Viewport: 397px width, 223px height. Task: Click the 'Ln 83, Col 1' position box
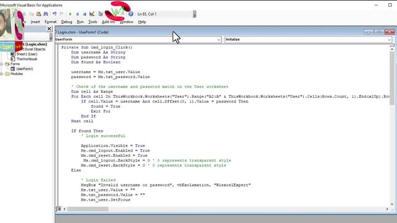164,14
